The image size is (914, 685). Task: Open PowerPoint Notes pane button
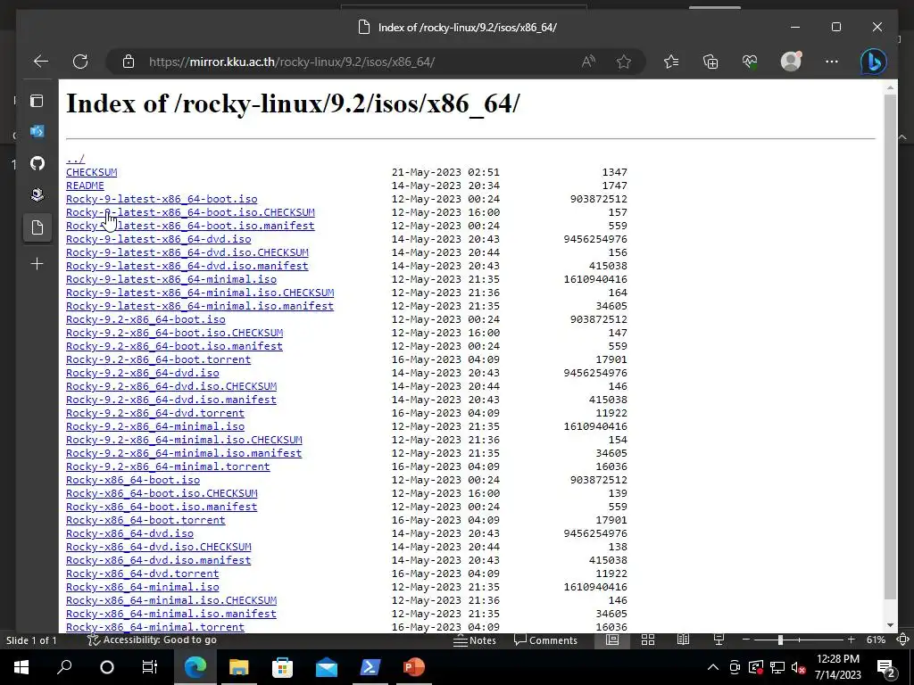(x=475, y=640)
